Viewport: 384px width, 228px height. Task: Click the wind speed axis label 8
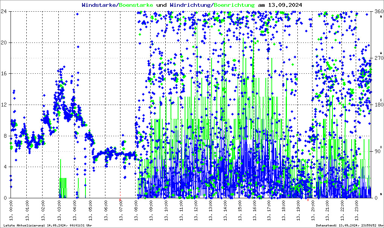click(5, 136)
